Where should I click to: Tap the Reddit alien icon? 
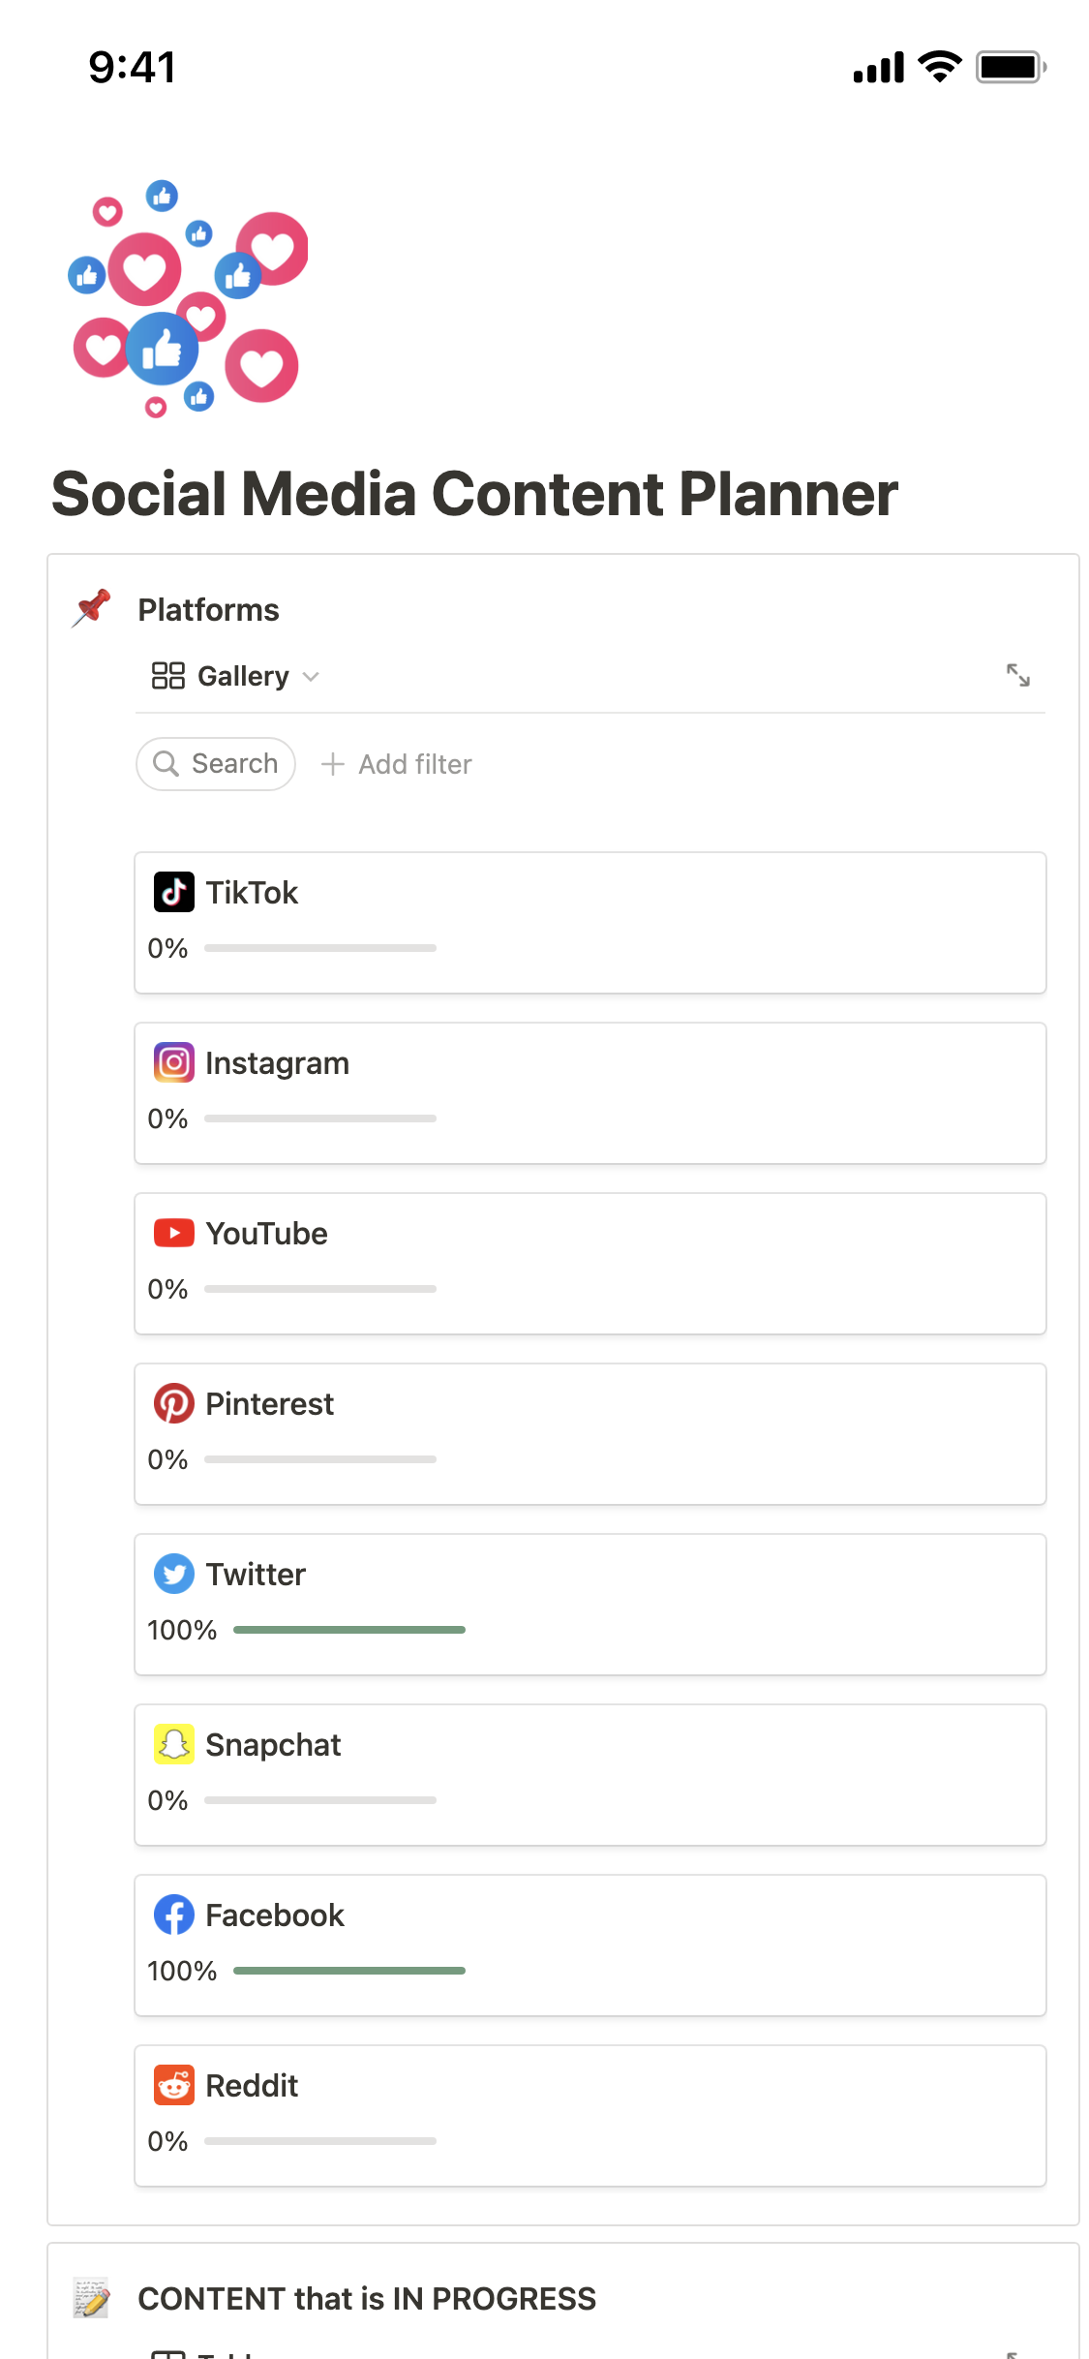pos(173,2085)
